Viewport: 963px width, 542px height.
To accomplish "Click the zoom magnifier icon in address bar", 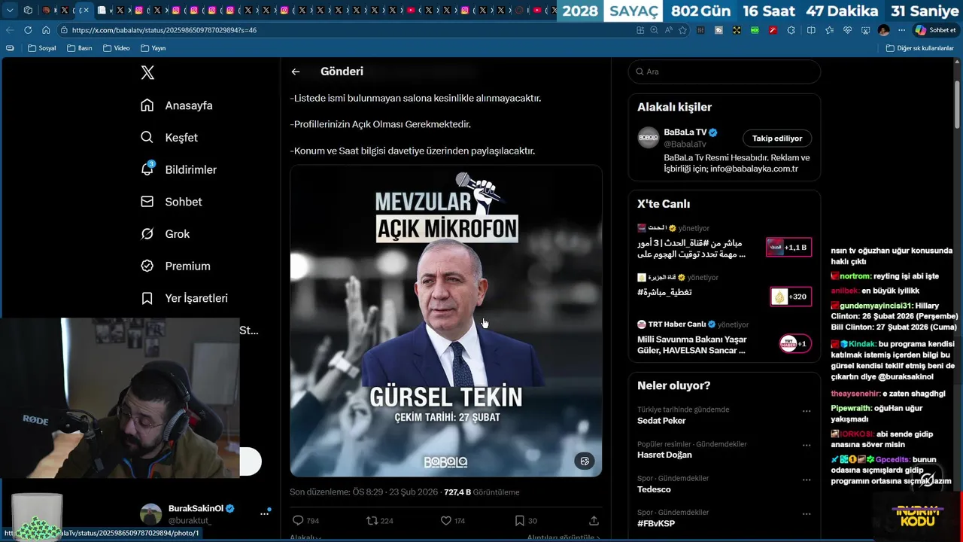I will pos(655,30).
